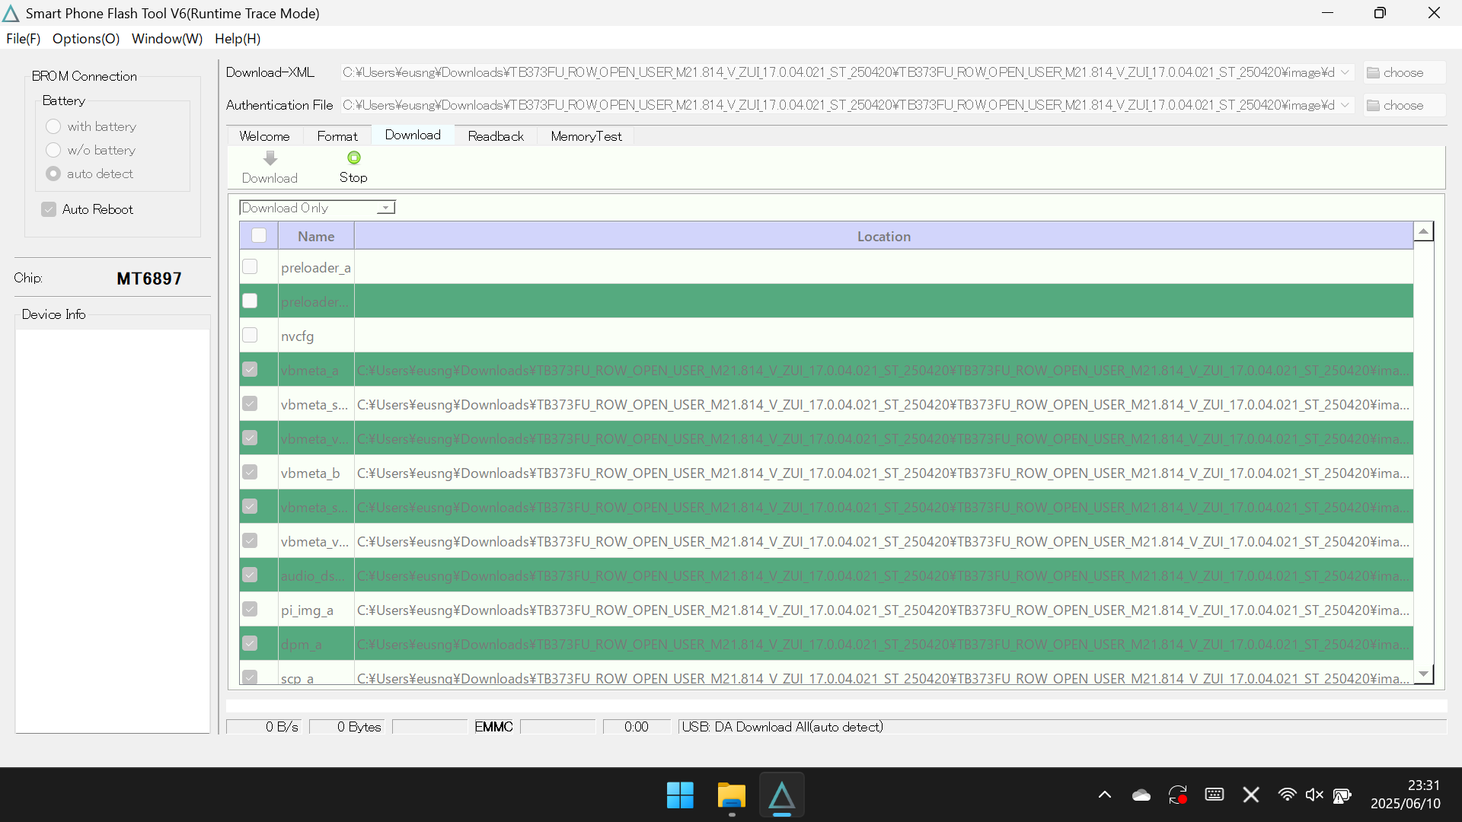The height and width of the screenshot is (822, 1462).
Task: Click scroll down arrow in partition list
Action: (x=1423, y=674)
